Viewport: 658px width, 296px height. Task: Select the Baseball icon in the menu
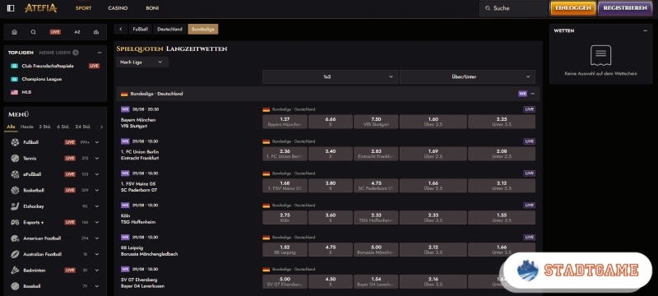click(15, 286)
